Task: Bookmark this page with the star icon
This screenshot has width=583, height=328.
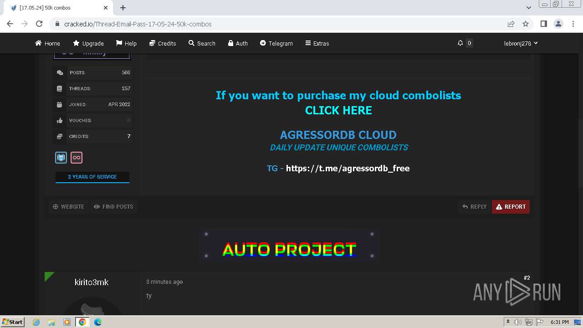Action: click(526, 24)
